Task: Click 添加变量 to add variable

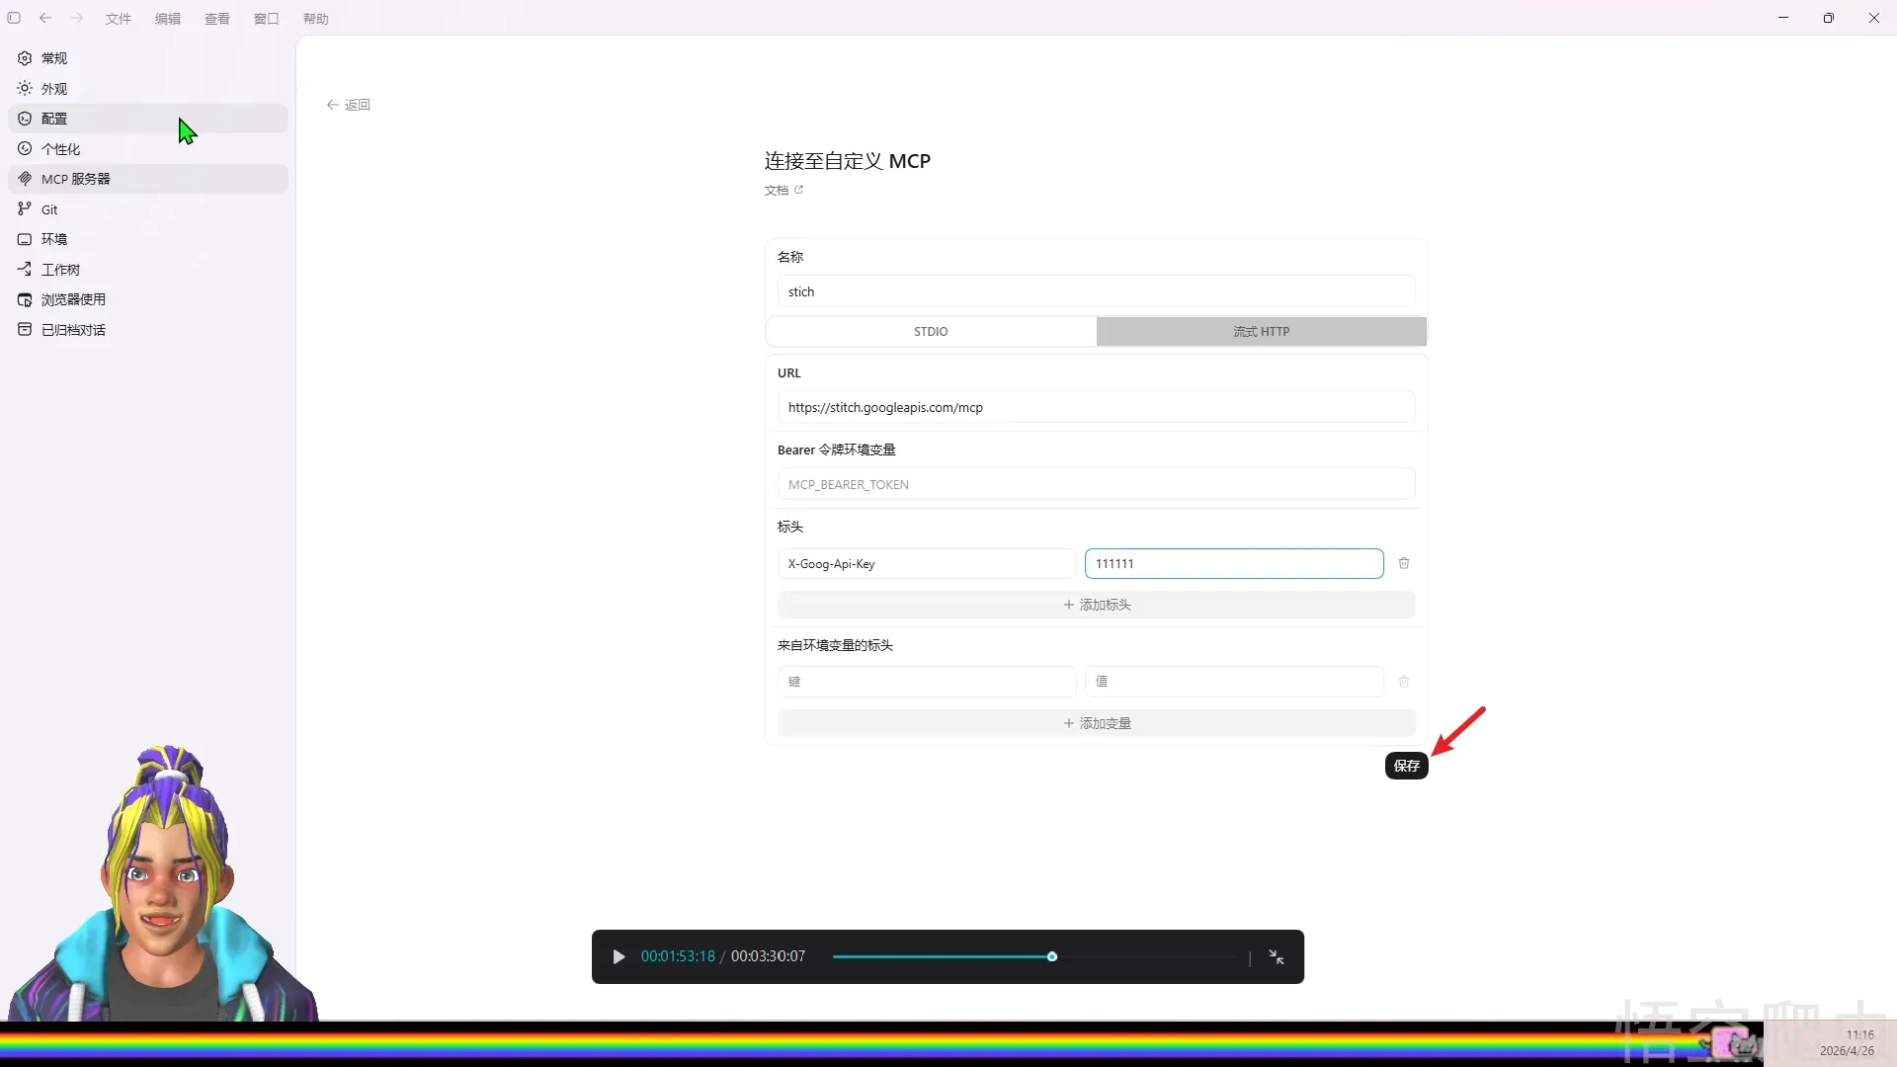Action: tap(1096, 723)
